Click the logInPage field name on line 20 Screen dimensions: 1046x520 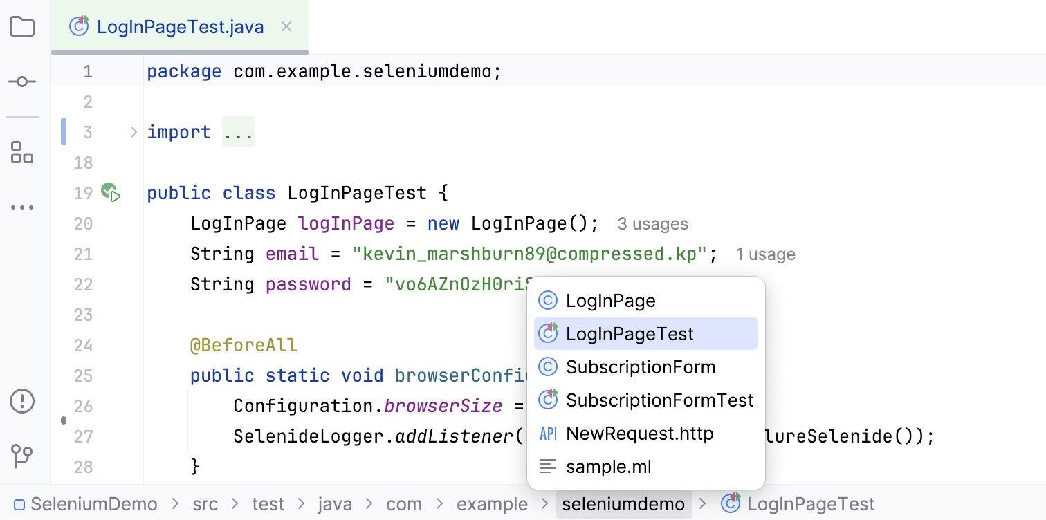click(x=346, y=223)
